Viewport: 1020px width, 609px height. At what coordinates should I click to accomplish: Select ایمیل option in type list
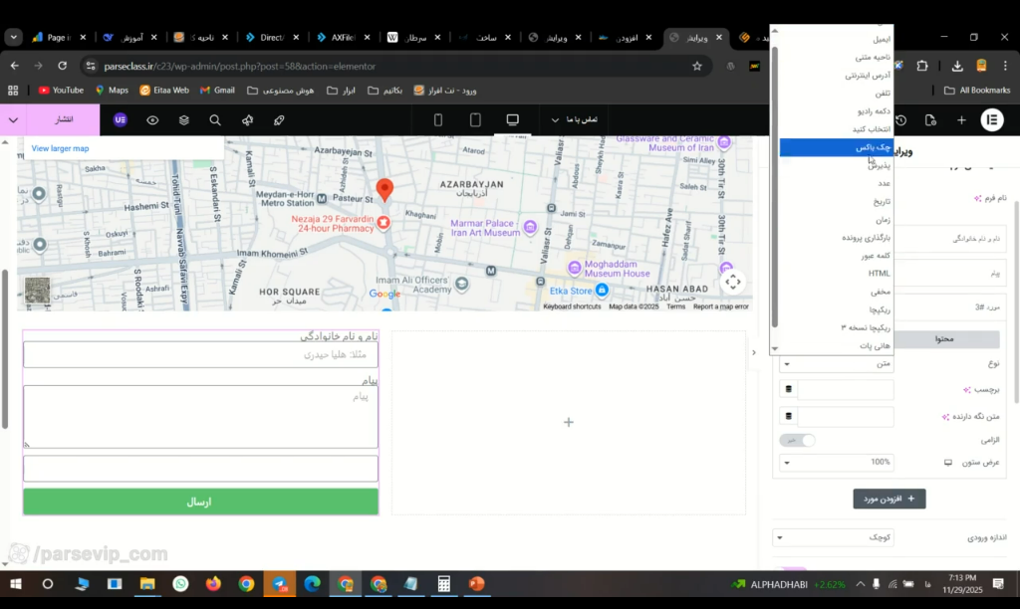837,39
